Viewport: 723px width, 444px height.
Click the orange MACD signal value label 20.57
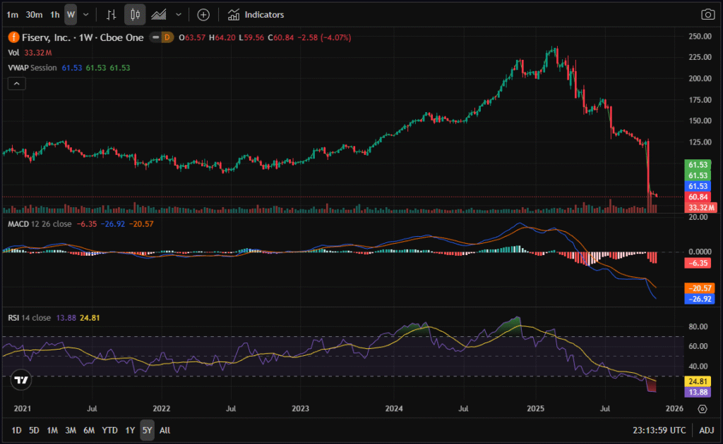(x=699, y=289)
